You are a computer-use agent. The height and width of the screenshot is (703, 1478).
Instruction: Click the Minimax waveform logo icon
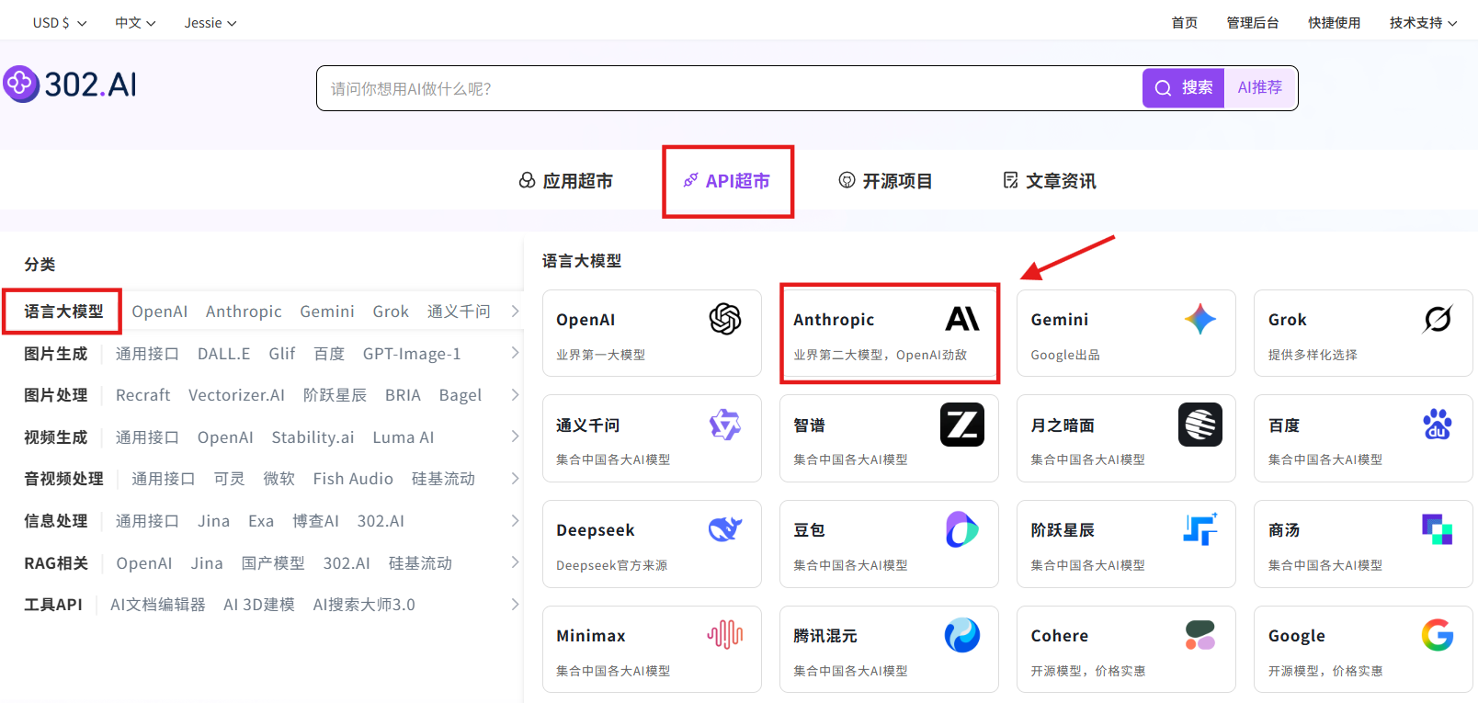pyautogui.click(x=724, y=635)
